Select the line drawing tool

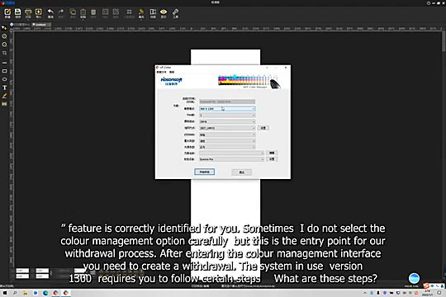click(x=4, y=63)
